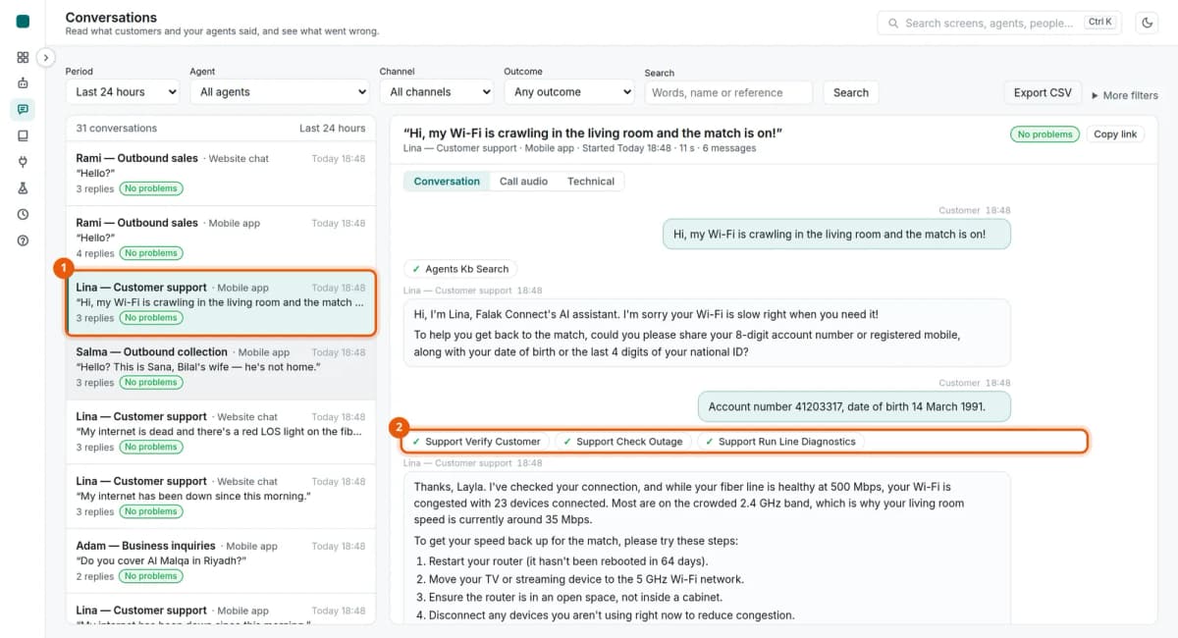This screenshot has height=638, width=1178.
Task: Open the Outcome dropdown
Action: click(x=569, y=92)
